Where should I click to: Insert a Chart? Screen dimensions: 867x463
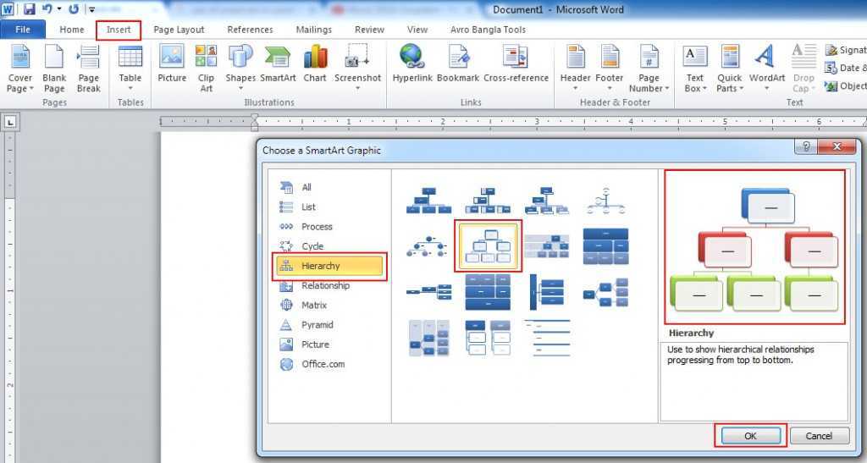coord(315,63)
